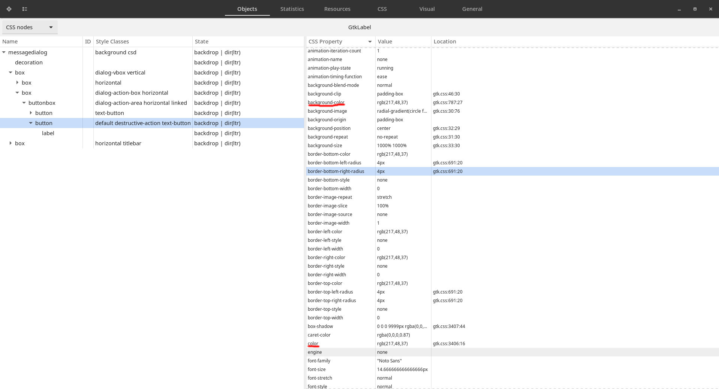Switch to the Resources tab
The width and height of the screenshot is (719, 389).
[337, 9]
